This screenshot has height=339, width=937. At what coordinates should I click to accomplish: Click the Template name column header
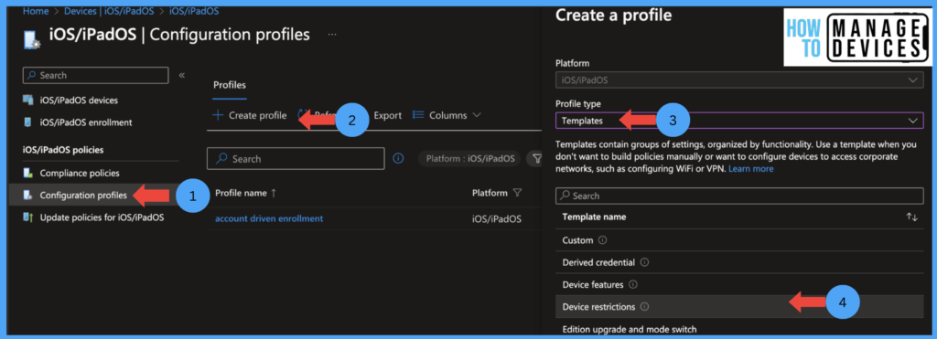coord(594,217)
